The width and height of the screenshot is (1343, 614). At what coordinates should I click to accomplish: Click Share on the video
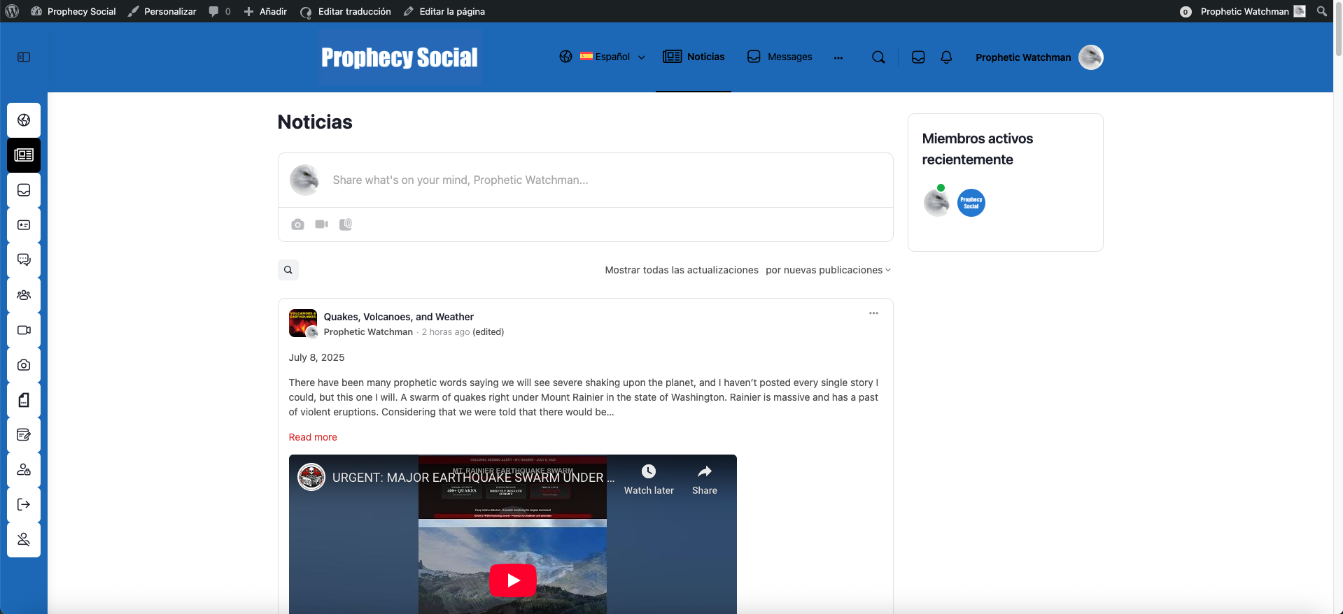pos(705,480)
